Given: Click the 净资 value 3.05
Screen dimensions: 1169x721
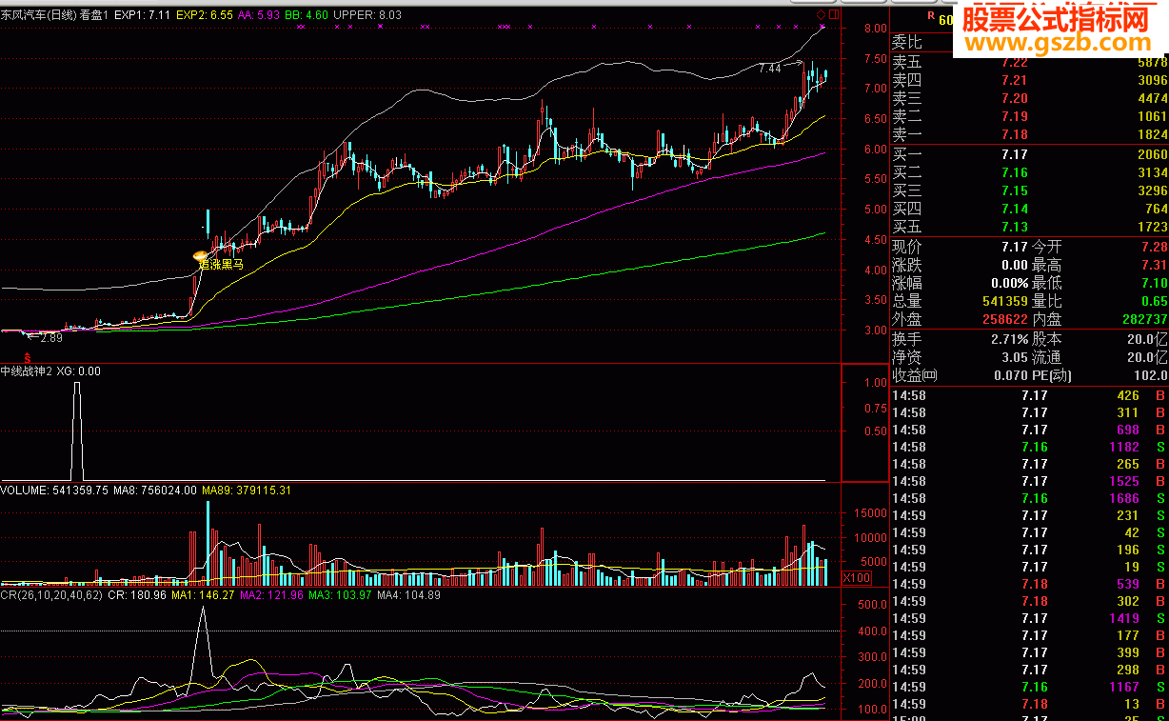Looking at the screenshot, I should pos(1013,357).
